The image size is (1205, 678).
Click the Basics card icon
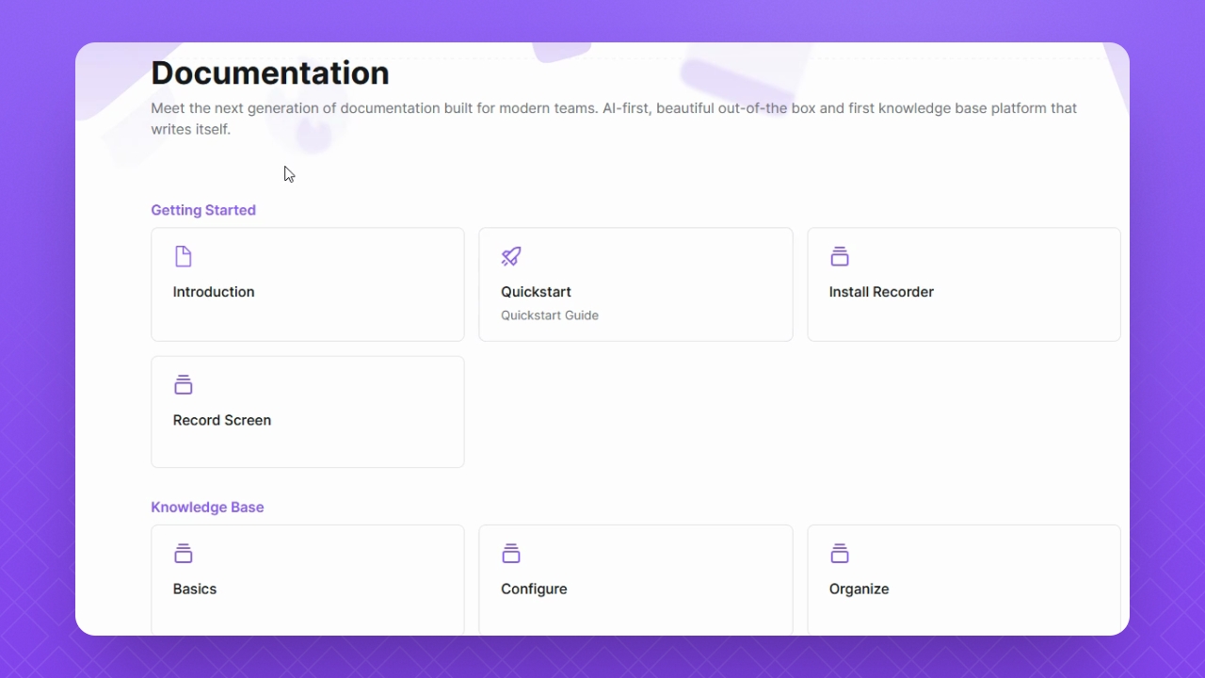(184, 554)
